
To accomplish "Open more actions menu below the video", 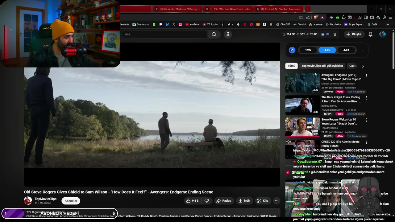I will coord(276,201).
